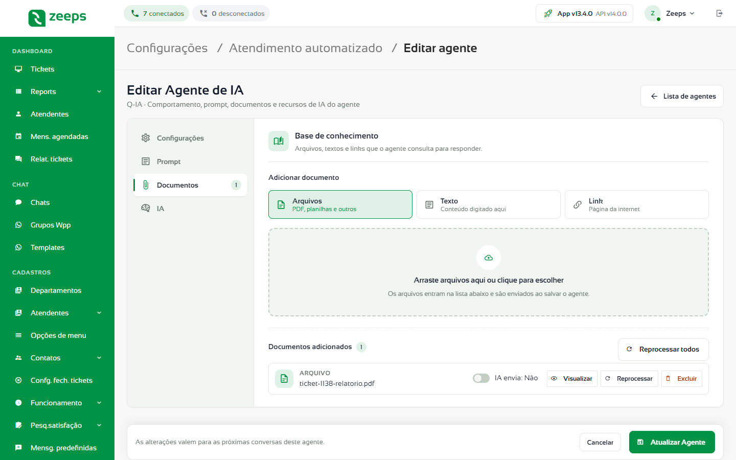Image resolution: width=736 pixels, height=460 pixels.
Task: Open Tickets from the monitor icon
Action: tap(18, 69)
